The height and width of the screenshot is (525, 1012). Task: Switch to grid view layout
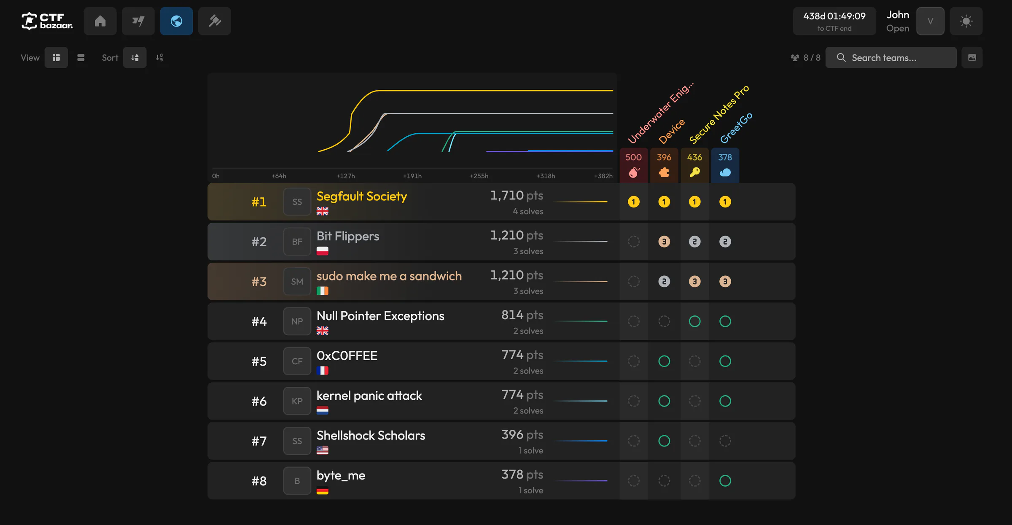pos(56,57)
